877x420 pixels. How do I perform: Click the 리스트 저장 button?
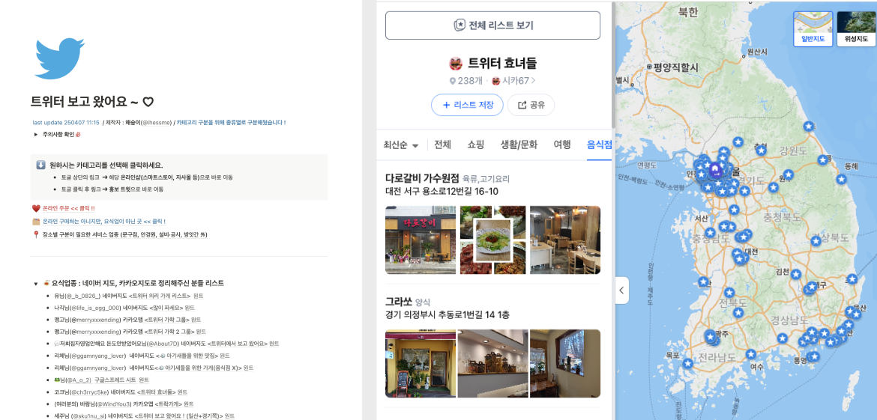[x=467, y=105]
